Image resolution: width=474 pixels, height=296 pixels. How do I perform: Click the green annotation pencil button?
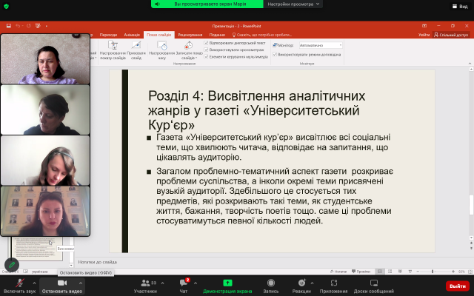pyautogui.click(x=12, y=265)
